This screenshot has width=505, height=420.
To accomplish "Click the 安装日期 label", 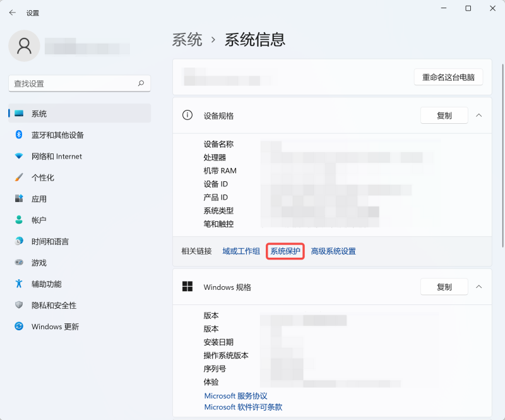I will (x=218, y=342).
